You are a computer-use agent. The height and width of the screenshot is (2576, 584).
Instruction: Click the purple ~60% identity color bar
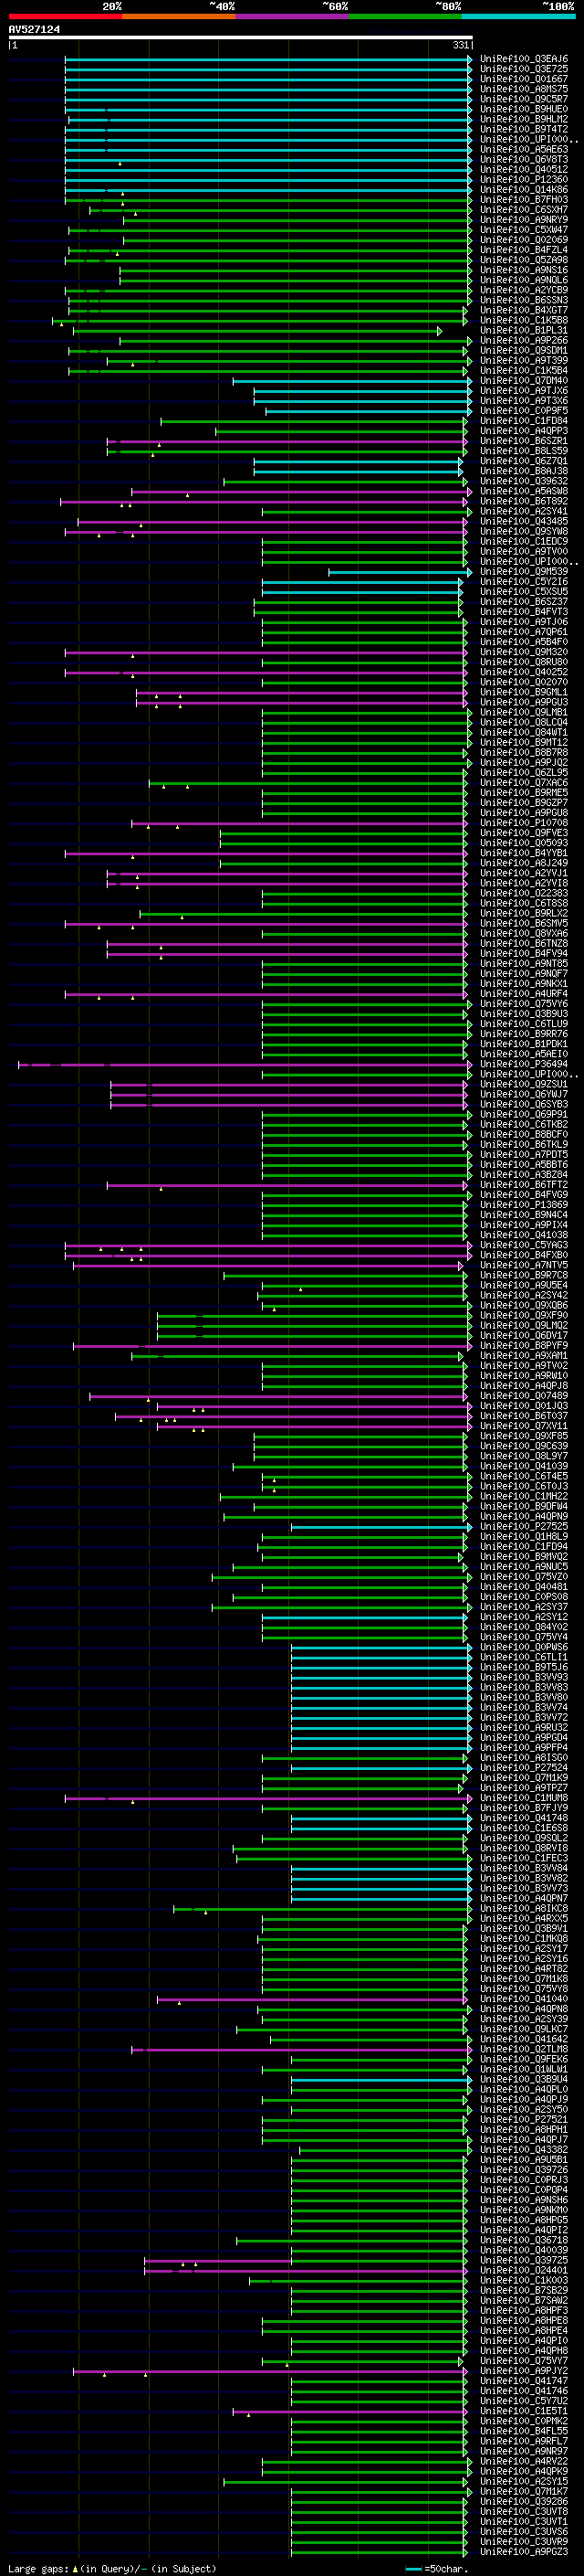point(293,16)
